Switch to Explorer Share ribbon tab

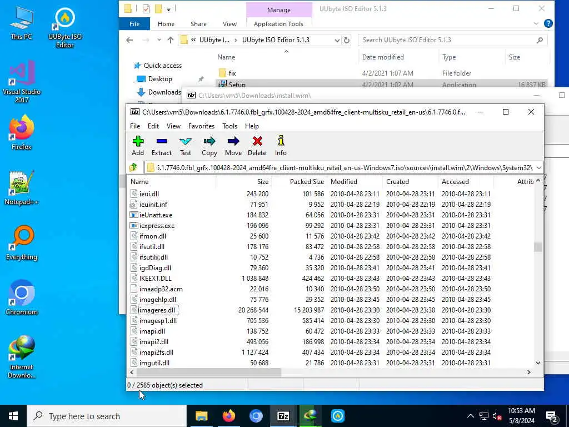(x=198, y=24)
